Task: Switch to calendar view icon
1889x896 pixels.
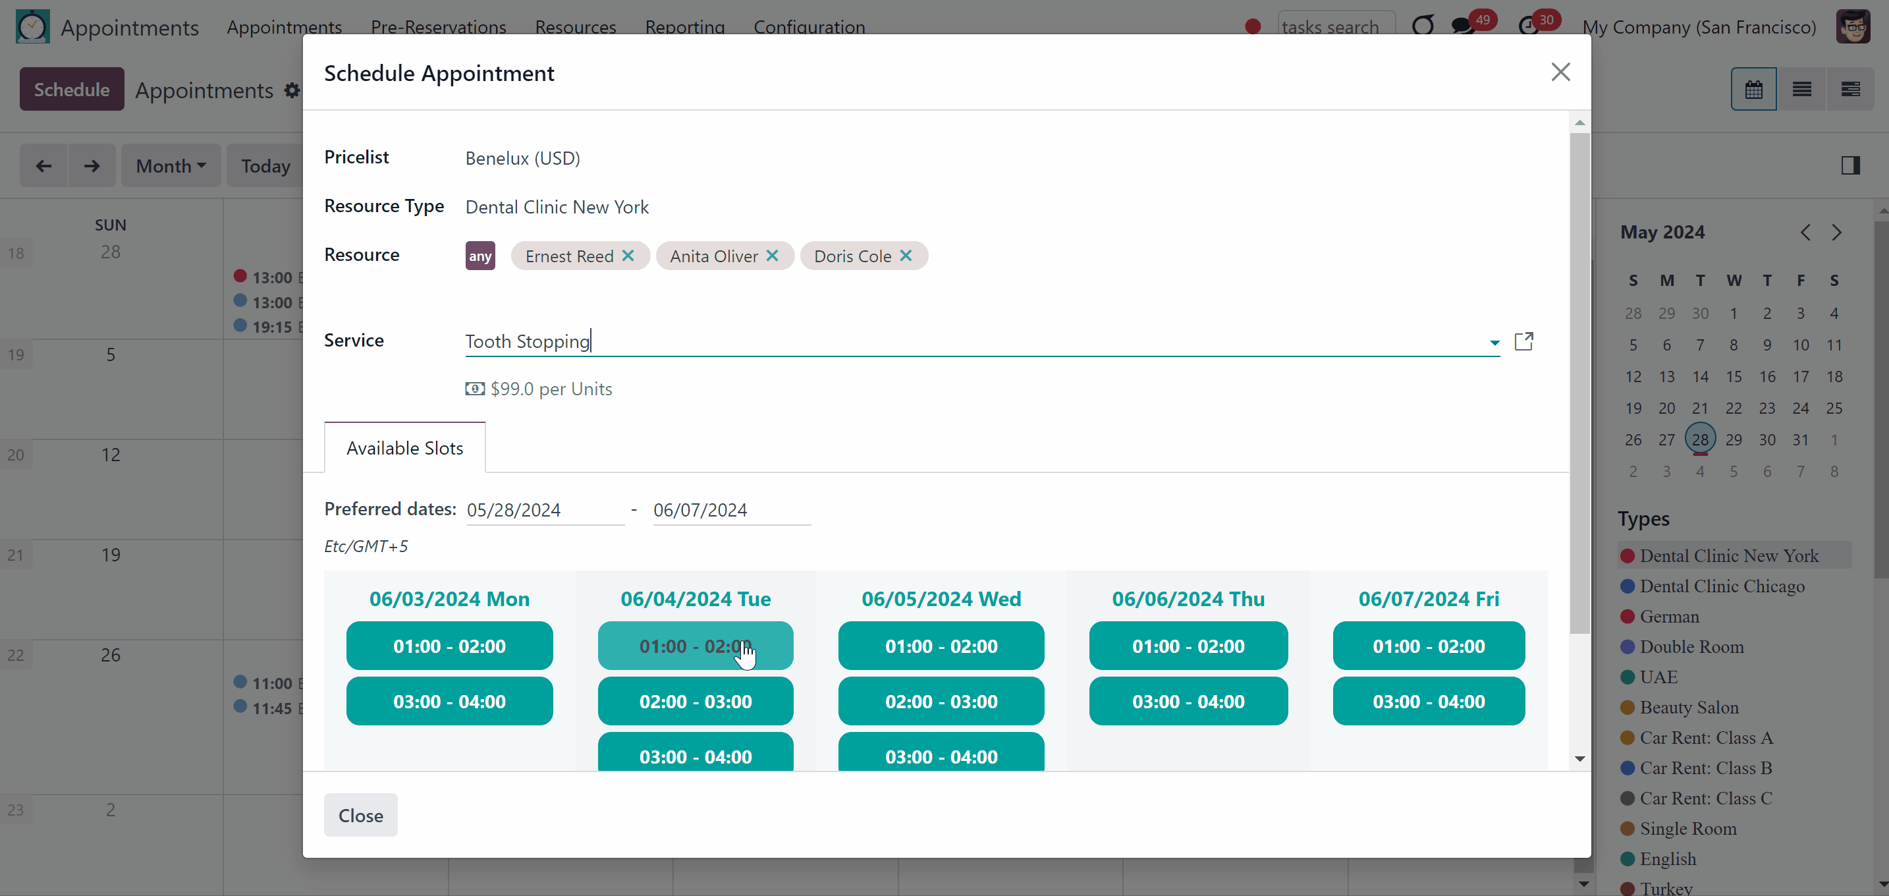Action: [x=1753, y=90]
